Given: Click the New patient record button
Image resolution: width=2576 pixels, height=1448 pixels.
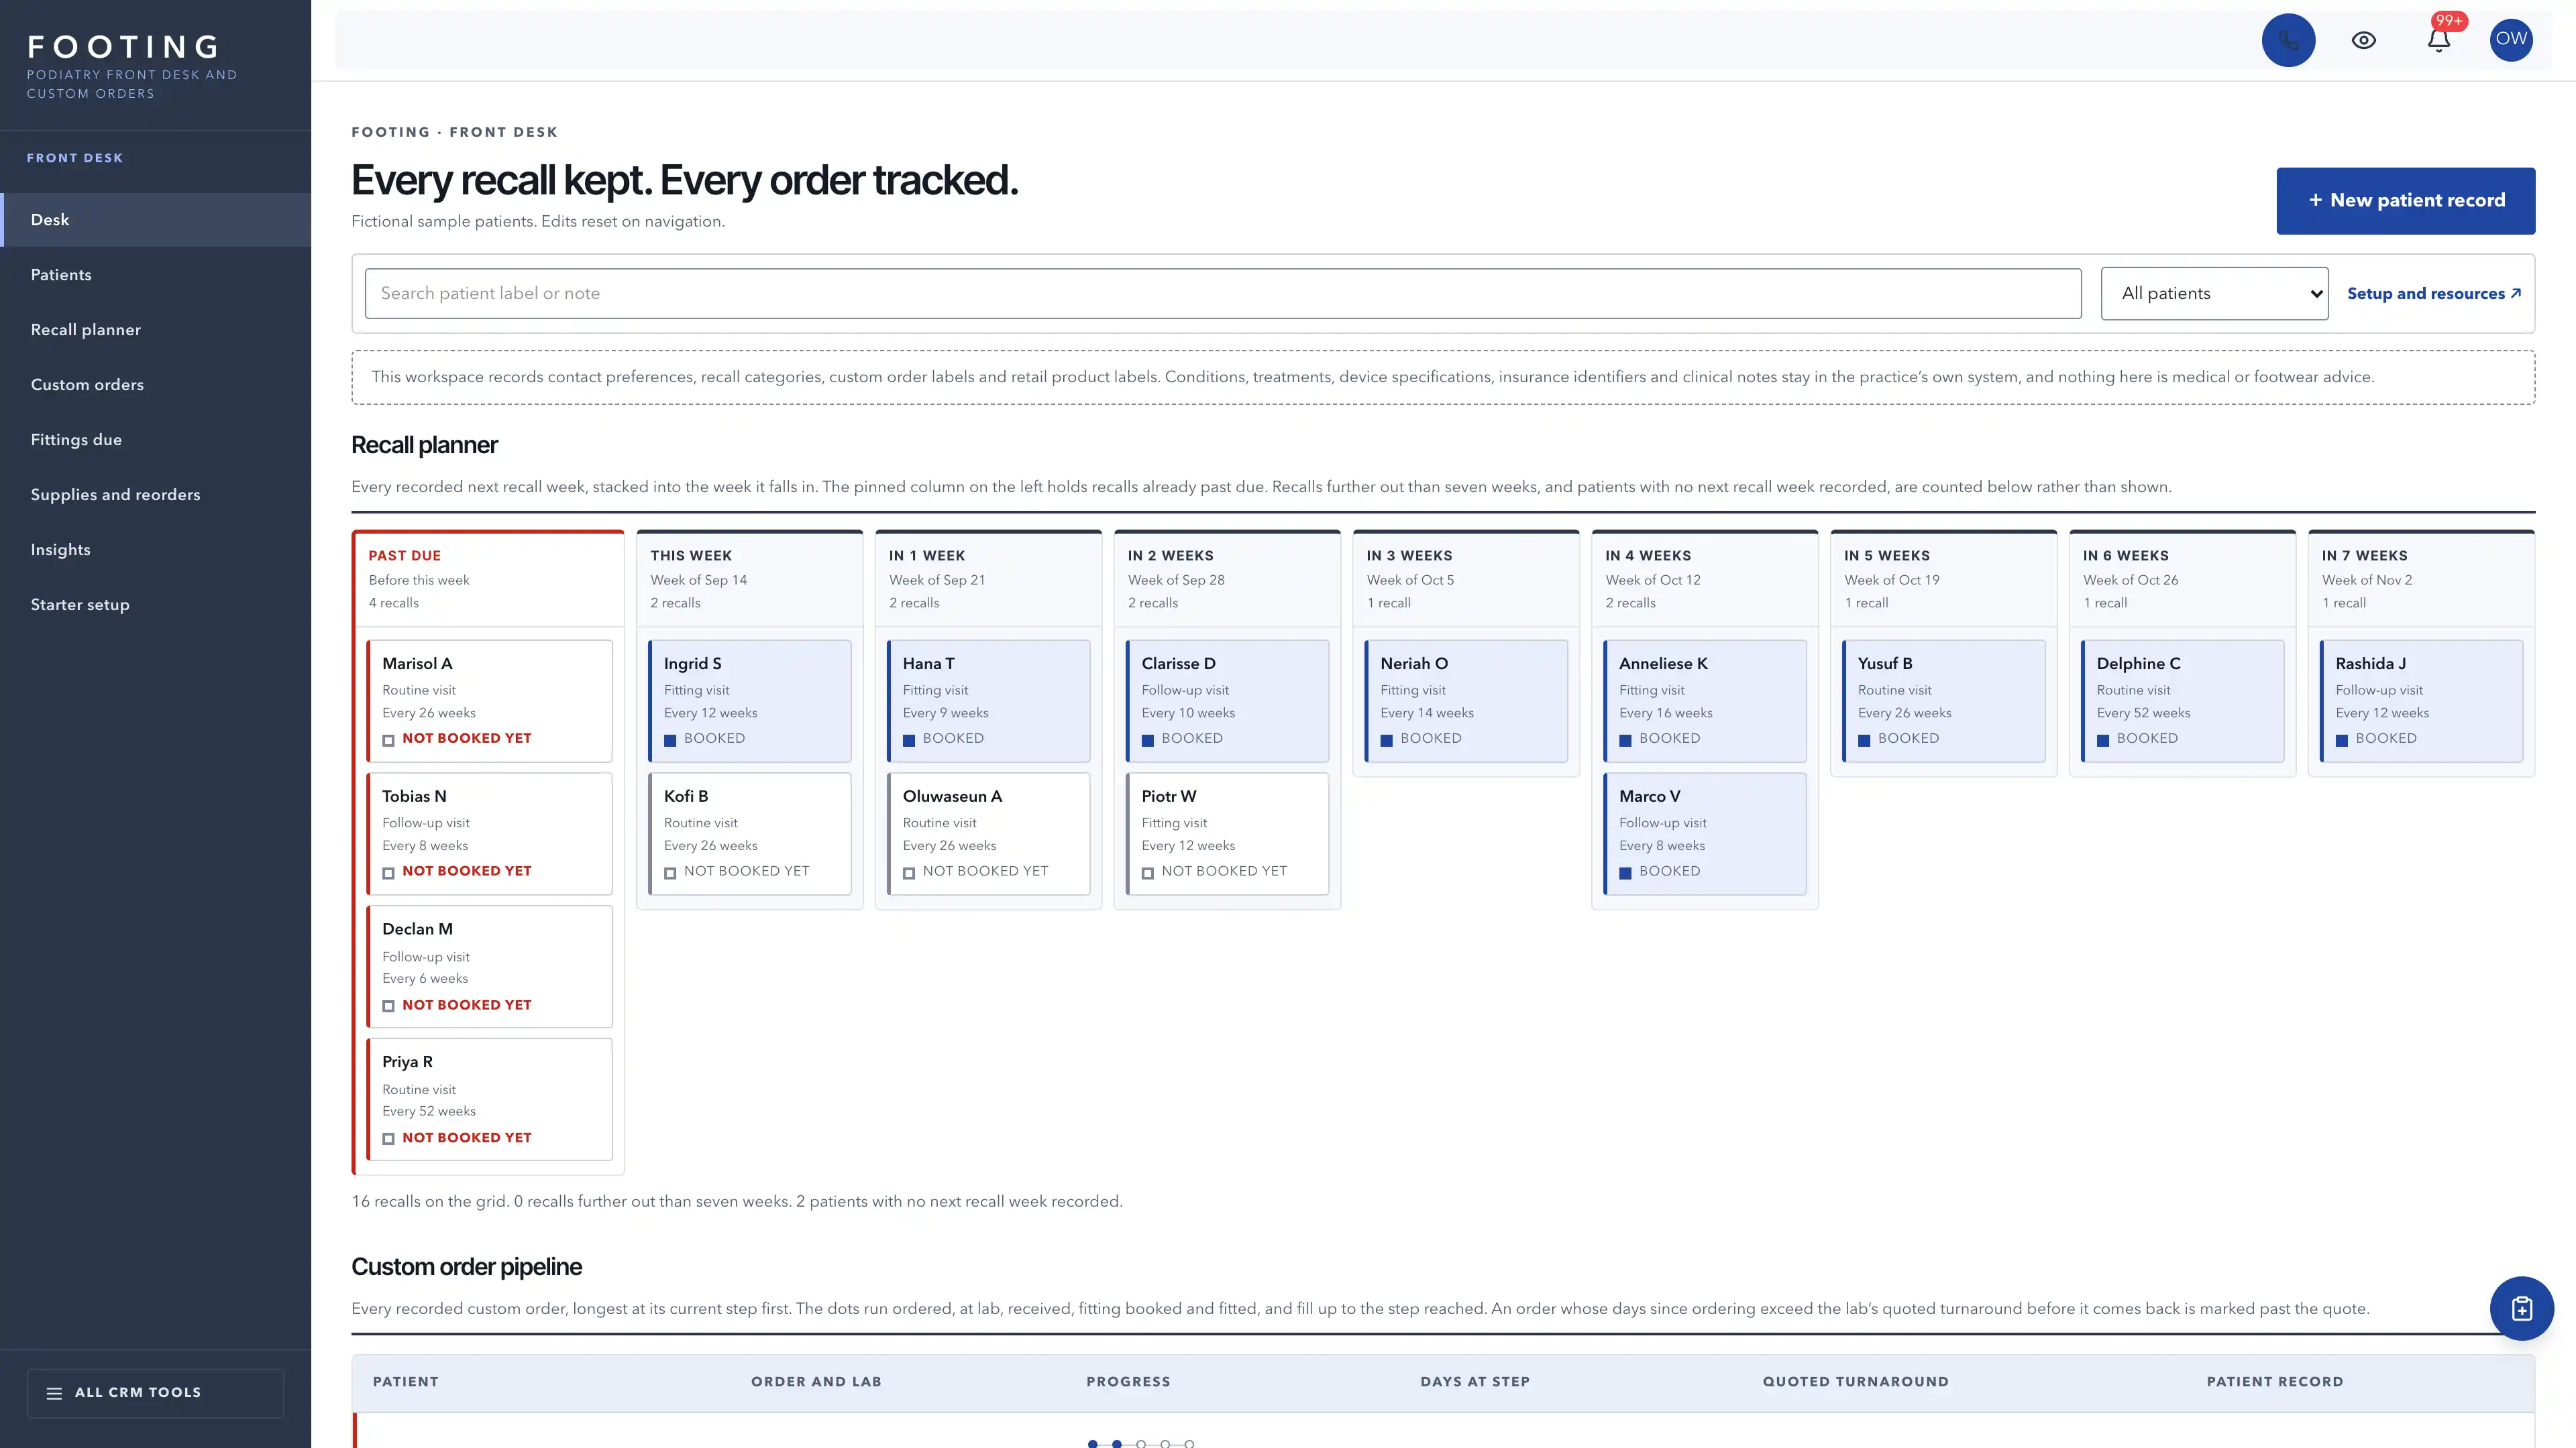Looking at the screenshot, I should click(2405, 201).
